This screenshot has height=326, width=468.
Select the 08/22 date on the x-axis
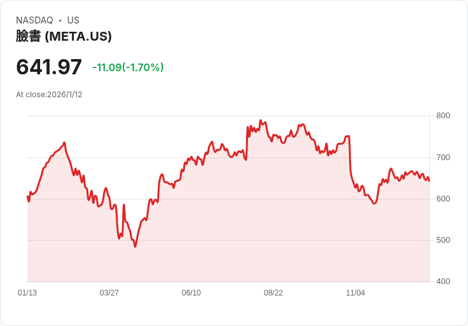pyautogui.click(x=273, y=293)
